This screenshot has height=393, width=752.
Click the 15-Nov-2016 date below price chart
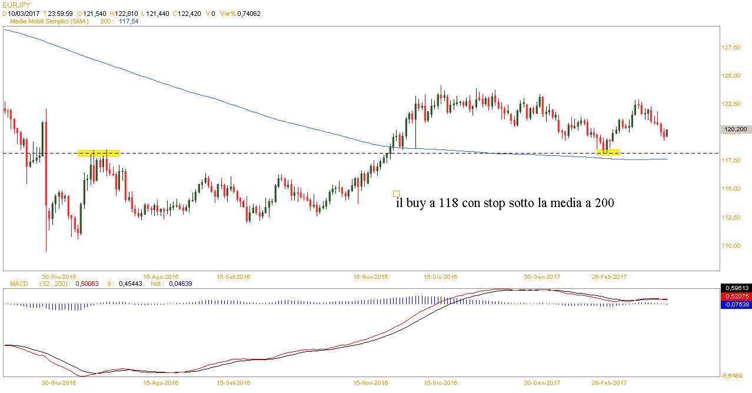click(x=370, y=276)
